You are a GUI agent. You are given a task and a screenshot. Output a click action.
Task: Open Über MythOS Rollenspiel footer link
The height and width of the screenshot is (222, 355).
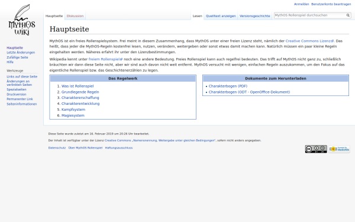pos(85,147)
